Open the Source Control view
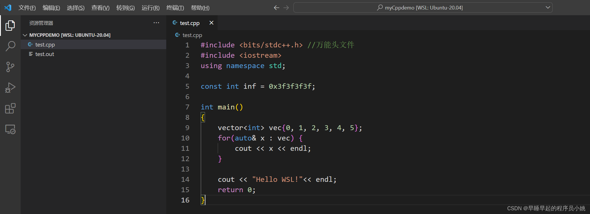The height and width of the screenshot is (214, 590). pyautogui.click(x=10, y=67)
